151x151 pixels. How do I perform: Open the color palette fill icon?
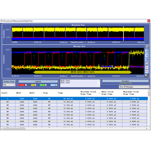[x=147, y=76]
